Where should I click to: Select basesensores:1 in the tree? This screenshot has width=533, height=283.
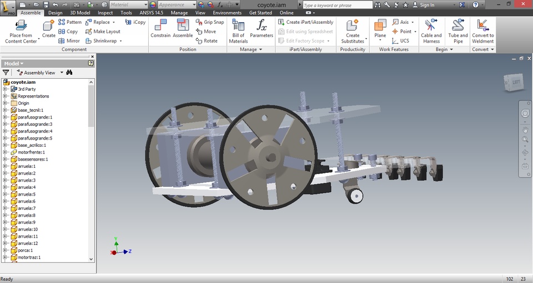click(33, 159)
